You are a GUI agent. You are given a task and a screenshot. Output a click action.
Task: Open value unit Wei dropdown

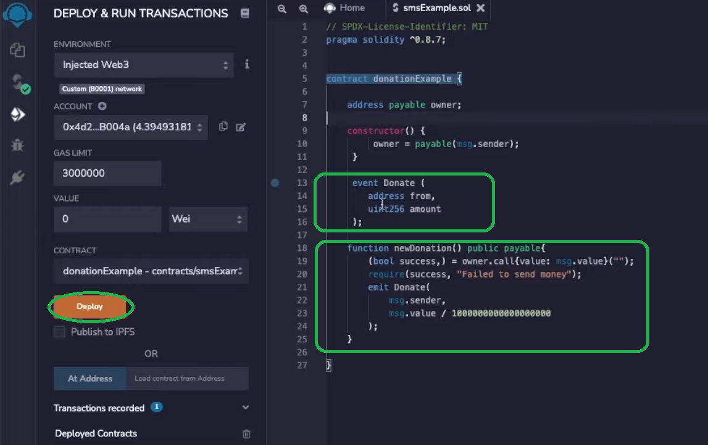(x=208, y=219)
